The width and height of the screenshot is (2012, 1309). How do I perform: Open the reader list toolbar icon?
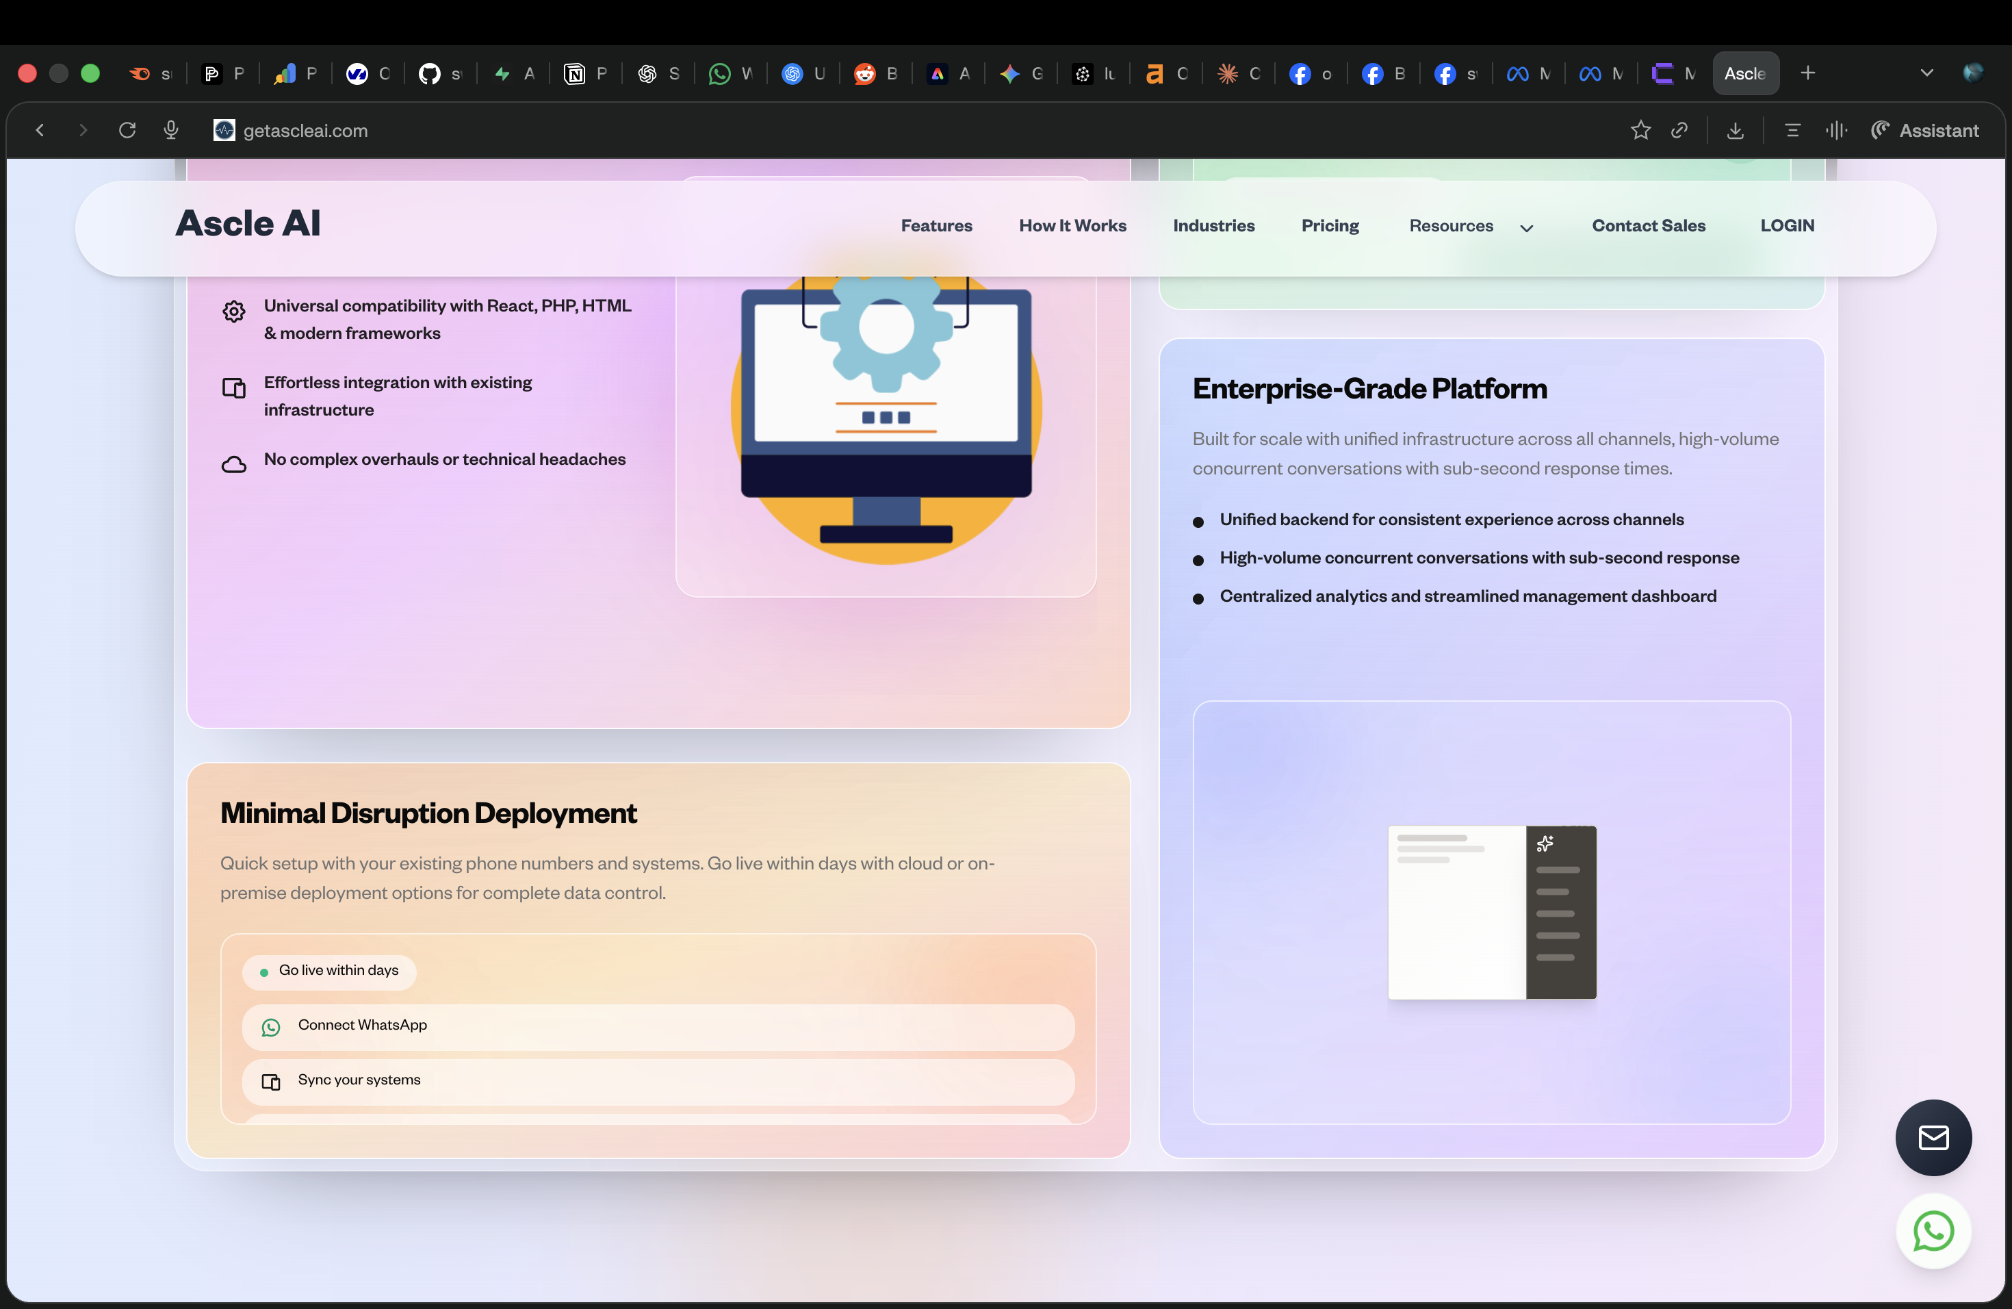1792,130
